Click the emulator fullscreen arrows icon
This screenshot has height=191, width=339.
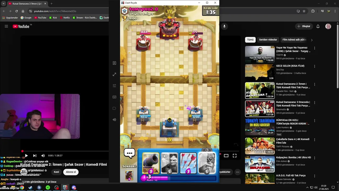[114, 75]
